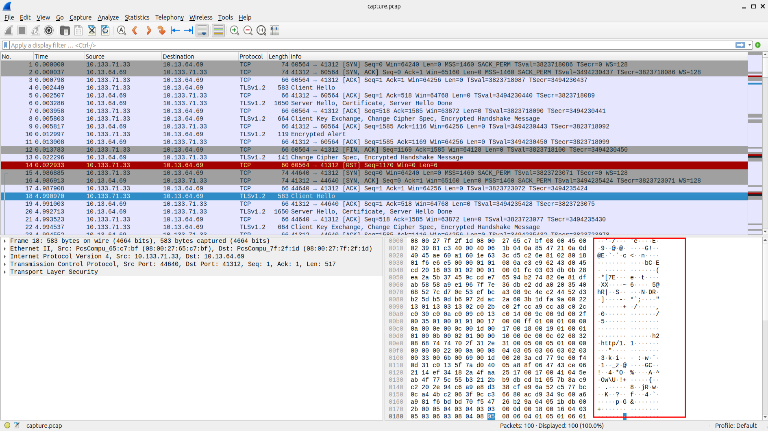
Task: Click Profile: Default in status bar
Action: point(736,425)
